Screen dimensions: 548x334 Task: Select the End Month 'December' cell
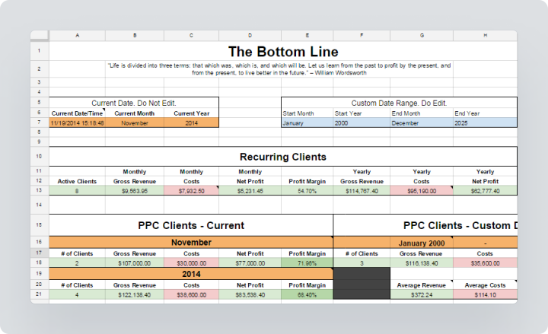422,122
